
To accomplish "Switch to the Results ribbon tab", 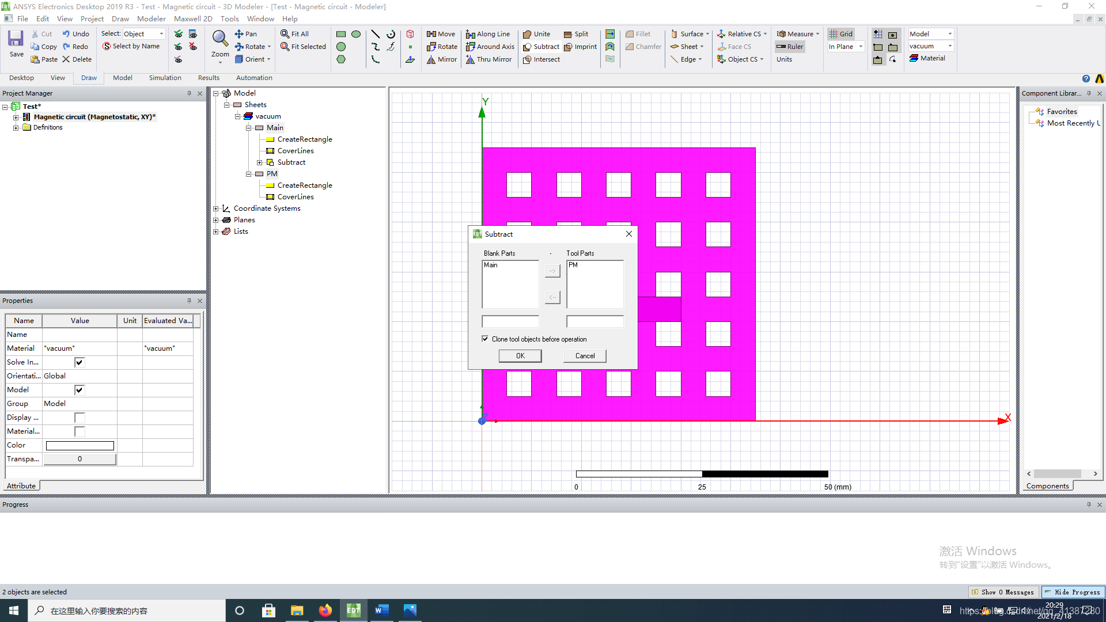I will 209,78.
